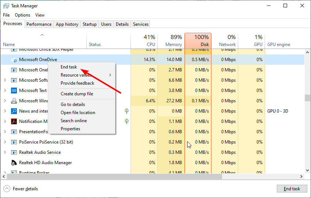Image resolution: width=311 pixels, height=198 pixels.
Task: Click the vertical scrollbar down arrow
Action: 307,170
